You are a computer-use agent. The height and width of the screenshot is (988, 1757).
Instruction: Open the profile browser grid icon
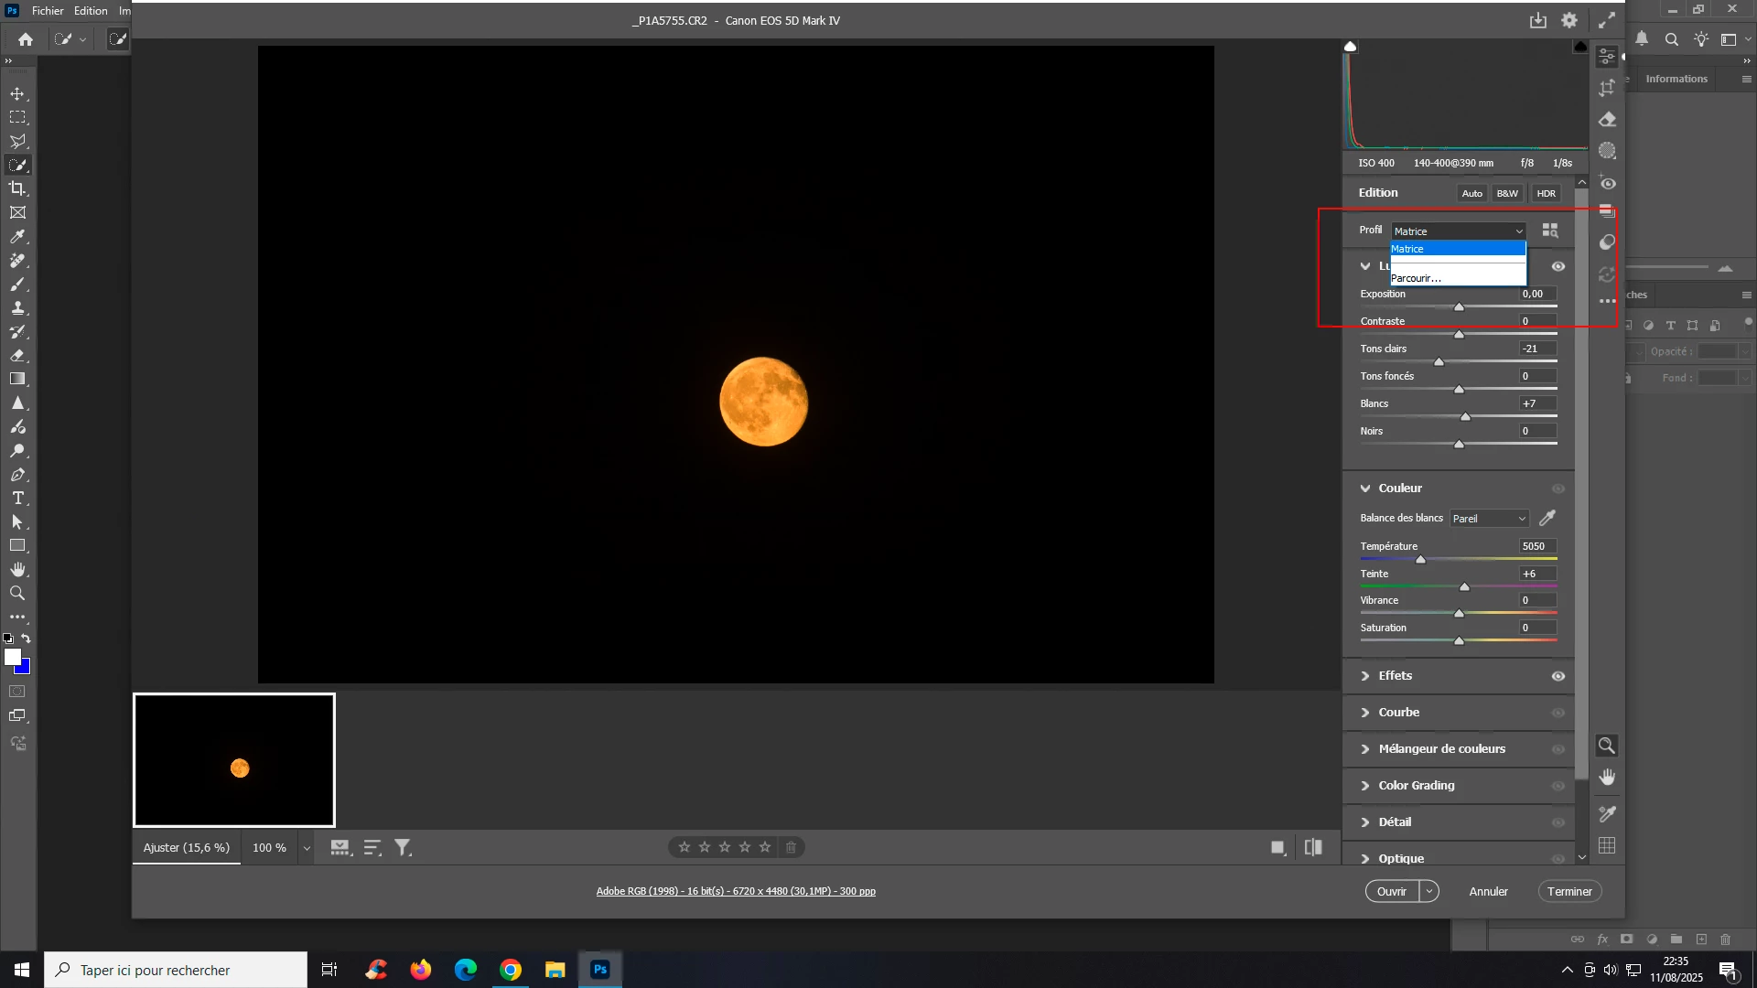coord(1549,231)
